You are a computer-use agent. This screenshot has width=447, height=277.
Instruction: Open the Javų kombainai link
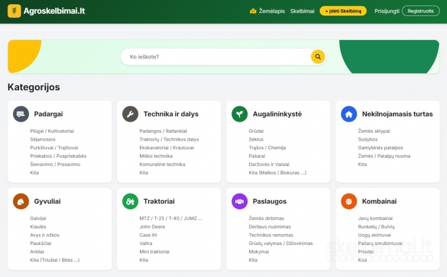pyautogui.click(x=375, y=218)
